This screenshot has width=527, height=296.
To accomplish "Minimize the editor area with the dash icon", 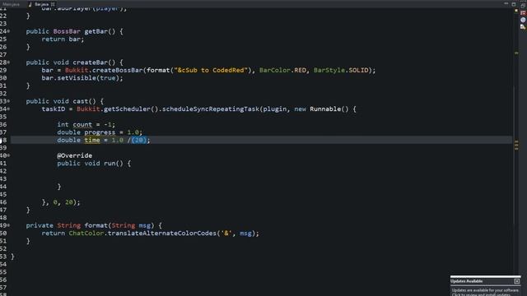I will click(506, 3).
